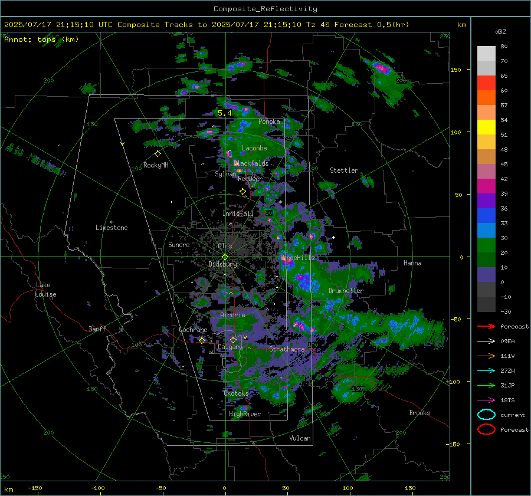Select the light blue 30-33 dBZ swatch

pyautogui.click(x=486, y=231)
